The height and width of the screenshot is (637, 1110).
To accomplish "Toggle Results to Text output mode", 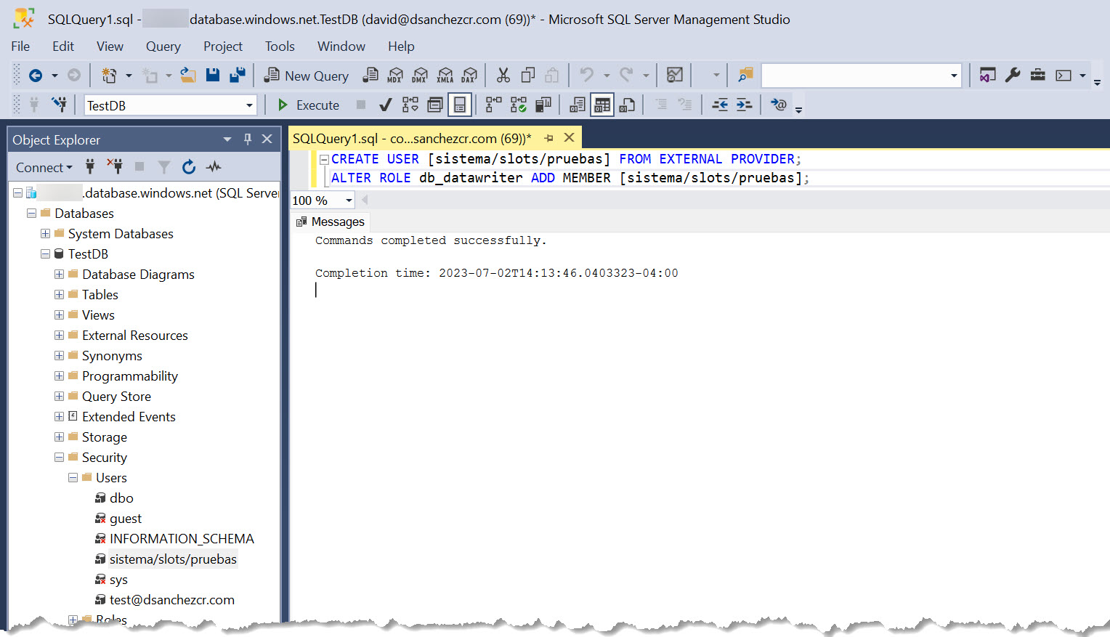I will point(578,105).
